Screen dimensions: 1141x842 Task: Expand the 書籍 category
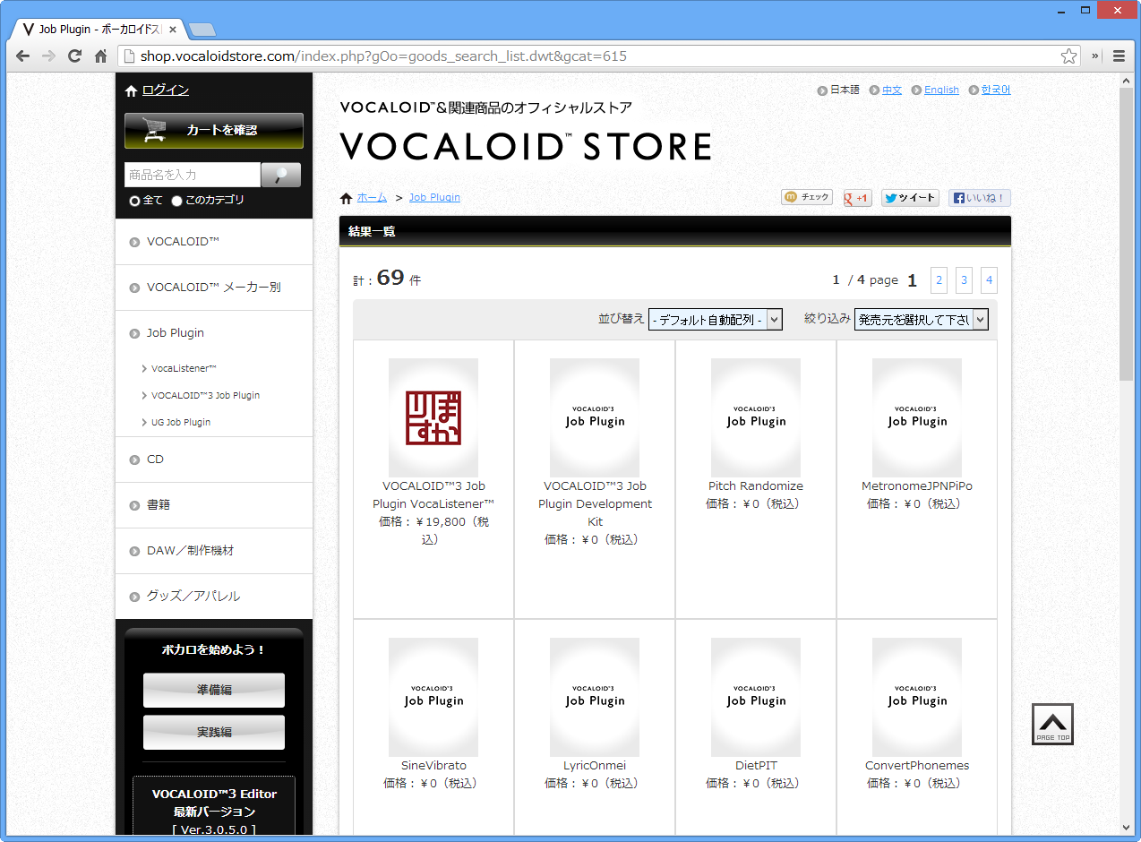(214, 505)
